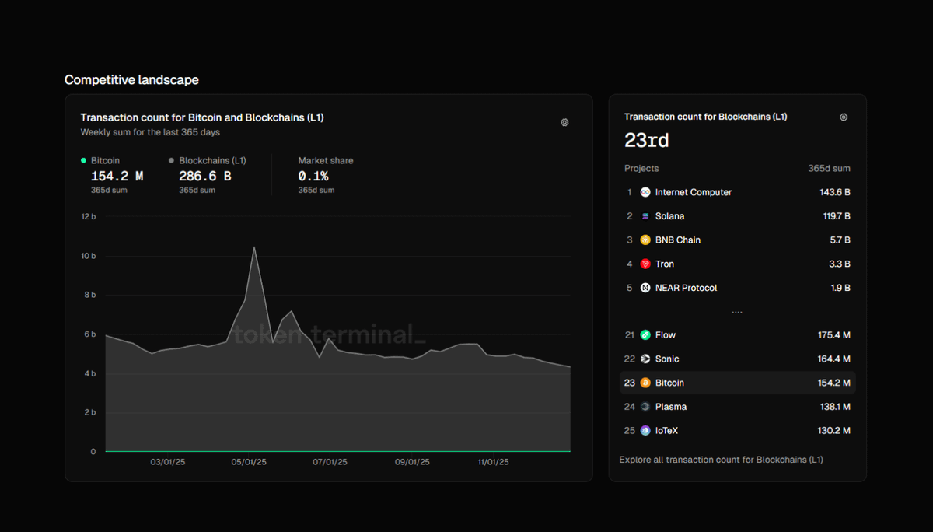The width and height of the screenshot is (933, 532).
Task: Open Flow project name
Action: point(666,335)
